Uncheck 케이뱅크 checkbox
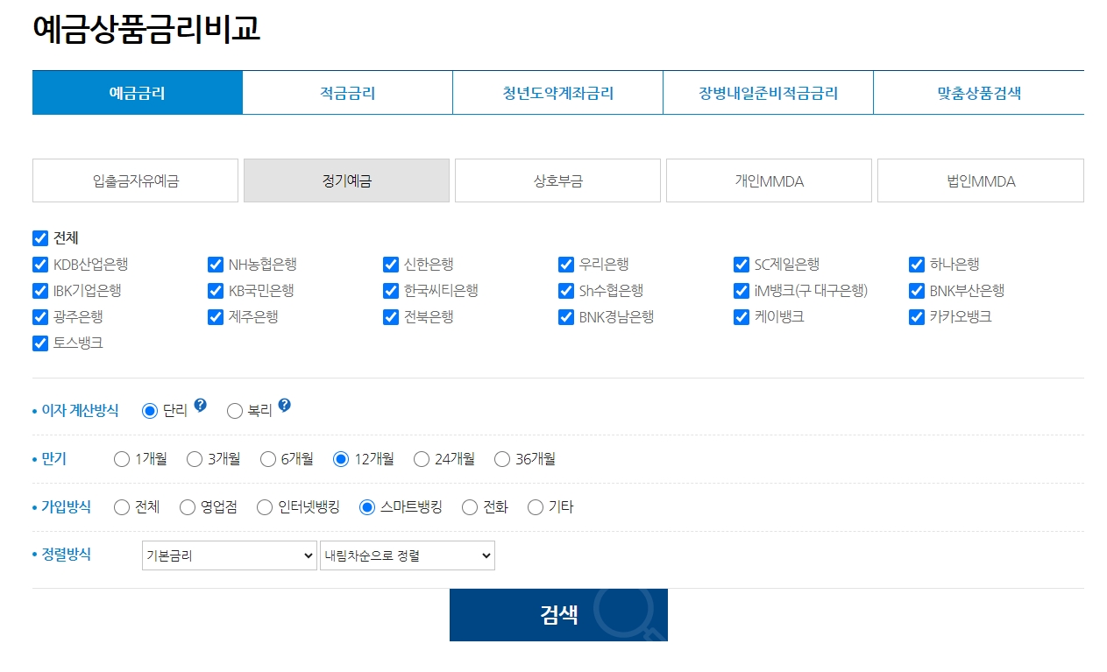The image size is (1107, 672). point(742,317)
